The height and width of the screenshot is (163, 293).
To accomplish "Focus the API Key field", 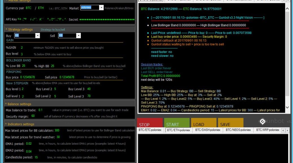I will click(42, 19).
